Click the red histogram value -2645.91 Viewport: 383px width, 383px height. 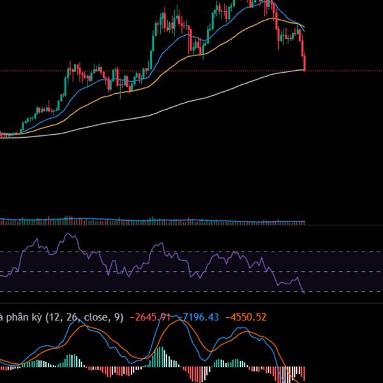150,317
